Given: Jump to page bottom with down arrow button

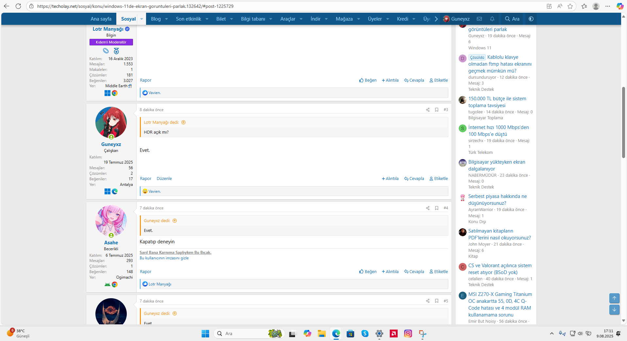Looking at the screenshot, I should 614,309.
